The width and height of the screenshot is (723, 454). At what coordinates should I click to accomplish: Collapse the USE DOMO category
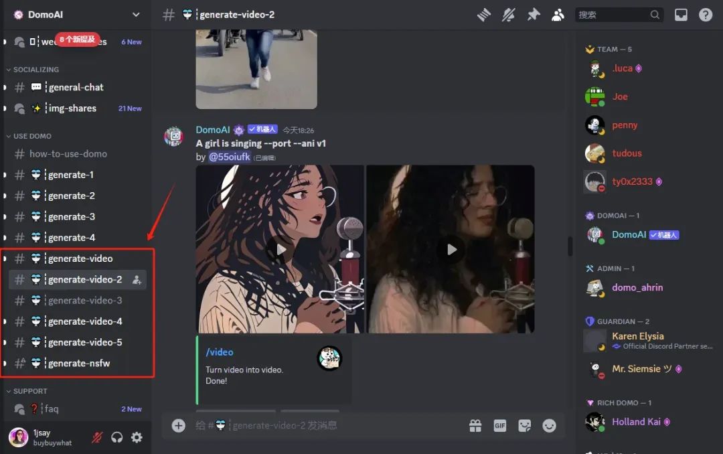[x=32, y=136]
